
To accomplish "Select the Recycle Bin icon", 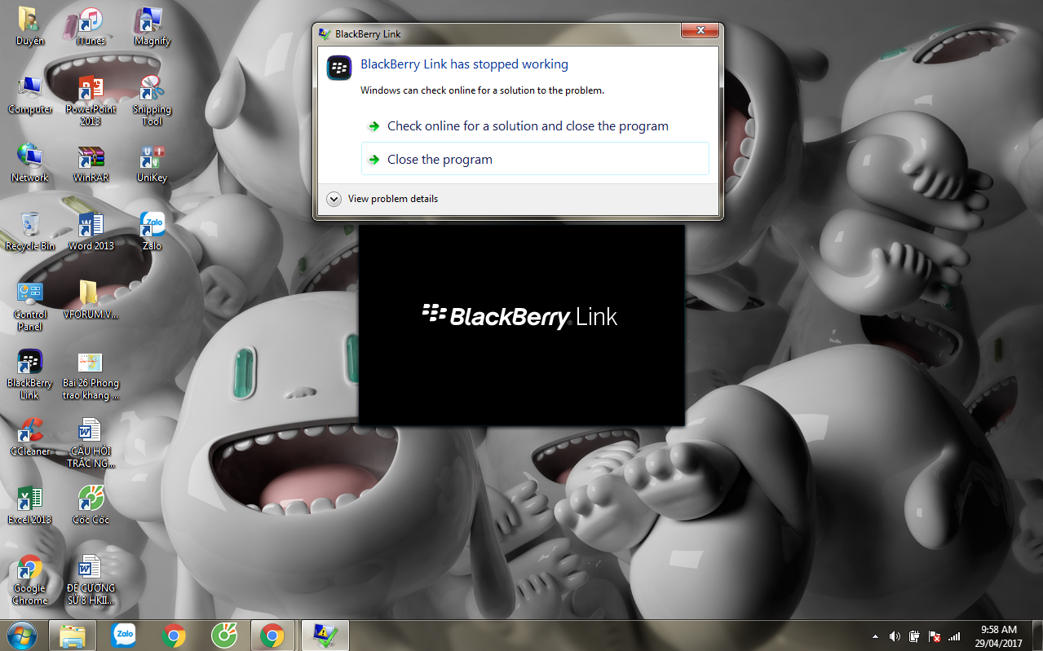I will [30, 232].
